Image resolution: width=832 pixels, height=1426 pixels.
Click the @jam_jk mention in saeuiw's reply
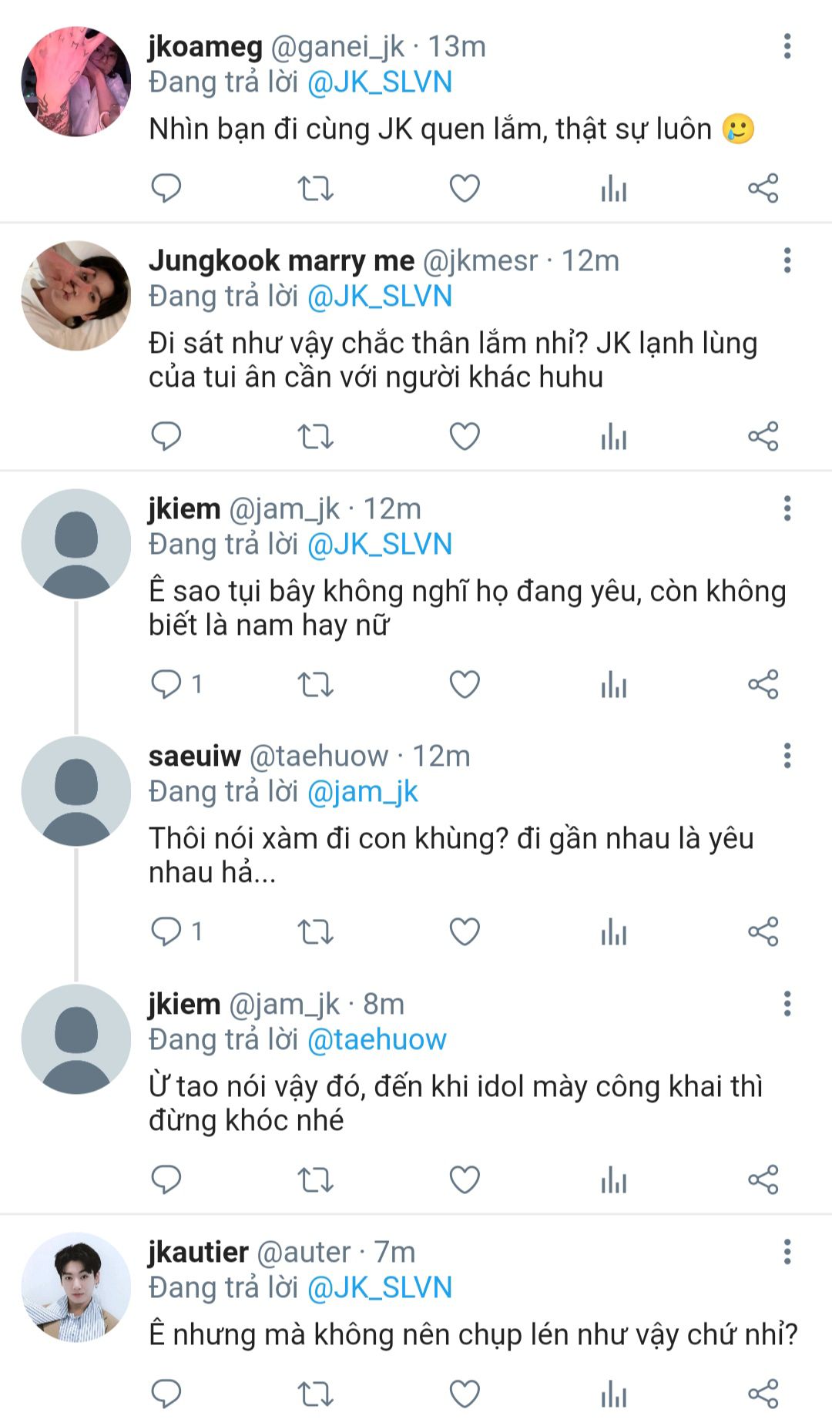[x=362, y=791]
